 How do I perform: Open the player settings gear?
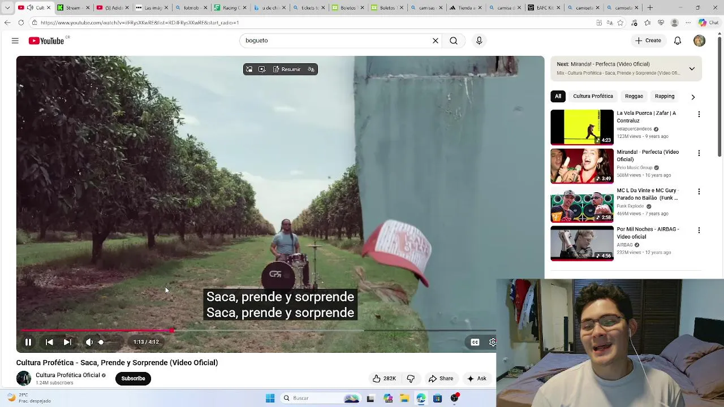click(x=493, y=342)
